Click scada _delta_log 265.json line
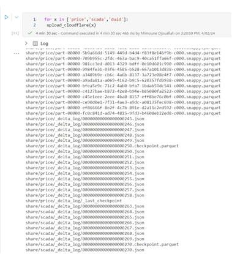 (x=85, y=217)
